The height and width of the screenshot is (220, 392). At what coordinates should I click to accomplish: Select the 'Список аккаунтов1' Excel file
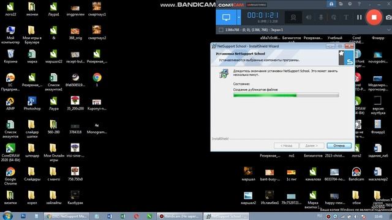[53, 82]
